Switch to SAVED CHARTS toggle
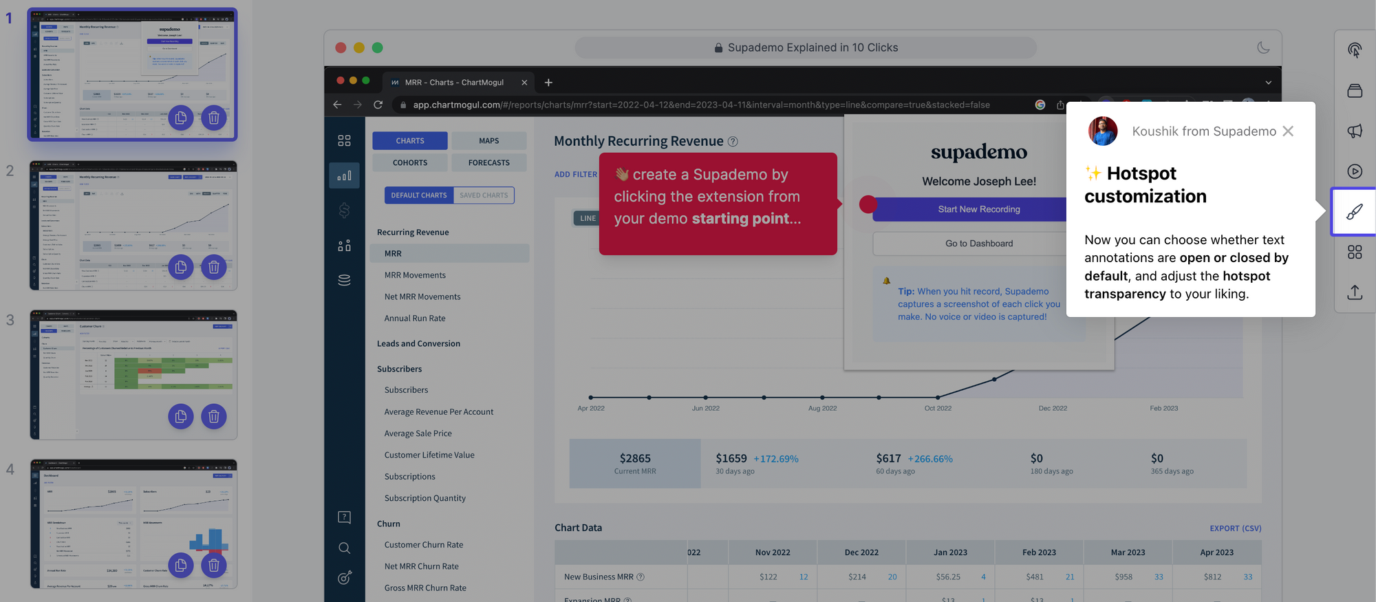This screenshot has width=1376, height=602. coord(484,195)
